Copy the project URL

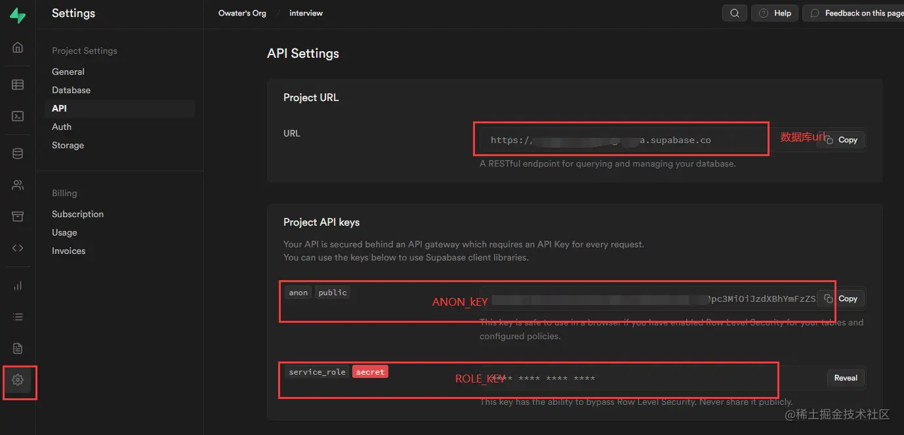841,140
